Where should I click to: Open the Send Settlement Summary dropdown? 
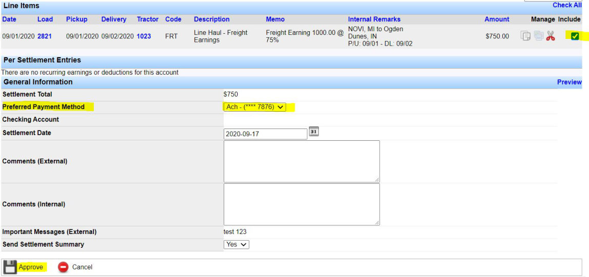(237, 244)
